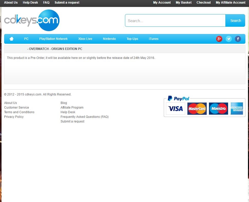Open the Twitter social icon
The width and height of the screenshot is (249, 202).
coord(228,39)
